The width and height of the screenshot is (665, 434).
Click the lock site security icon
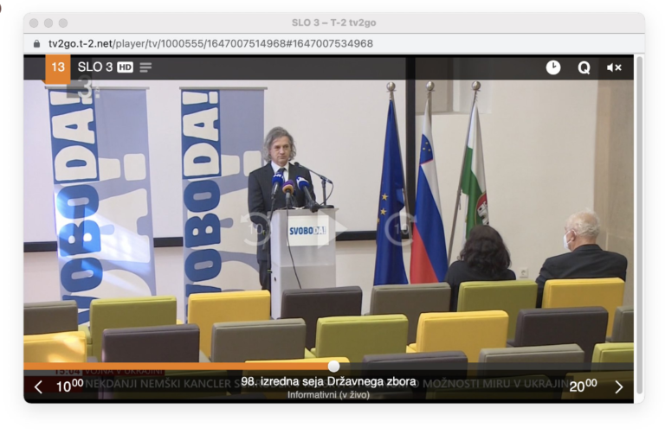(x=37, y=43)
